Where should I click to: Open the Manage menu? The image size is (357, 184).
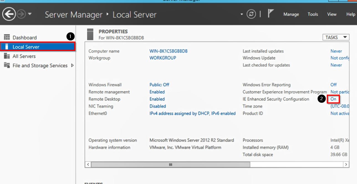[x=291, y=14]
